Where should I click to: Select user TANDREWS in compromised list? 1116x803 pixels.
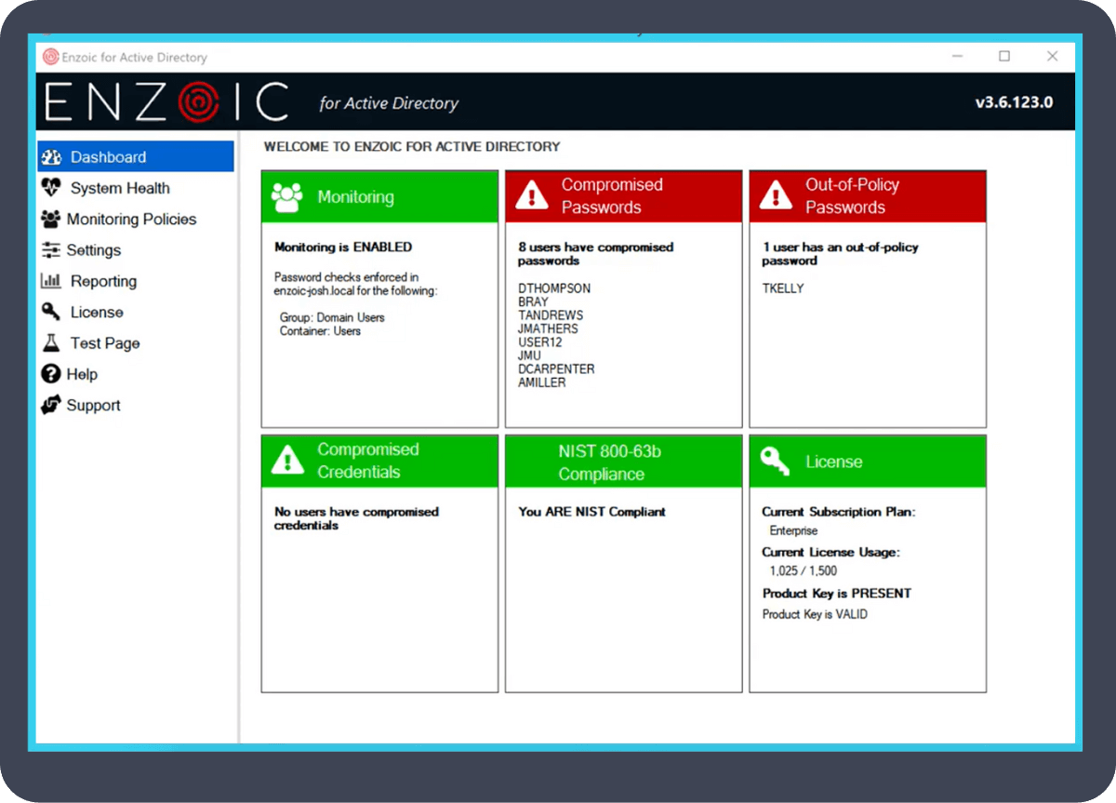(551, 315)
